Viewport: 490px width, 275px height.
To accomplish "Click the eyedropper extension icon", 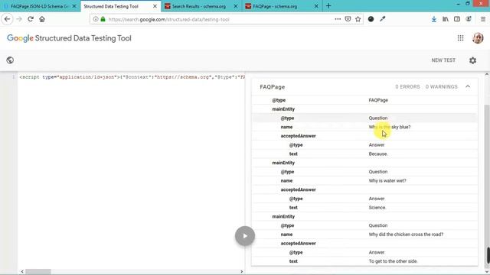I will pyautogui.click(x=383, y=19).
